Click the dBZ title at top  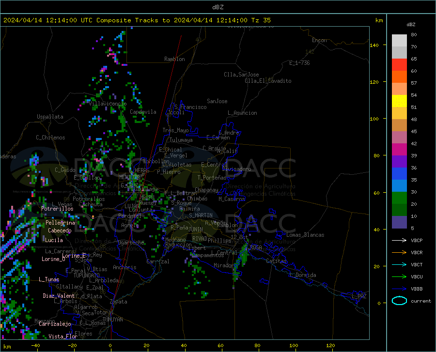coord(218,7)
